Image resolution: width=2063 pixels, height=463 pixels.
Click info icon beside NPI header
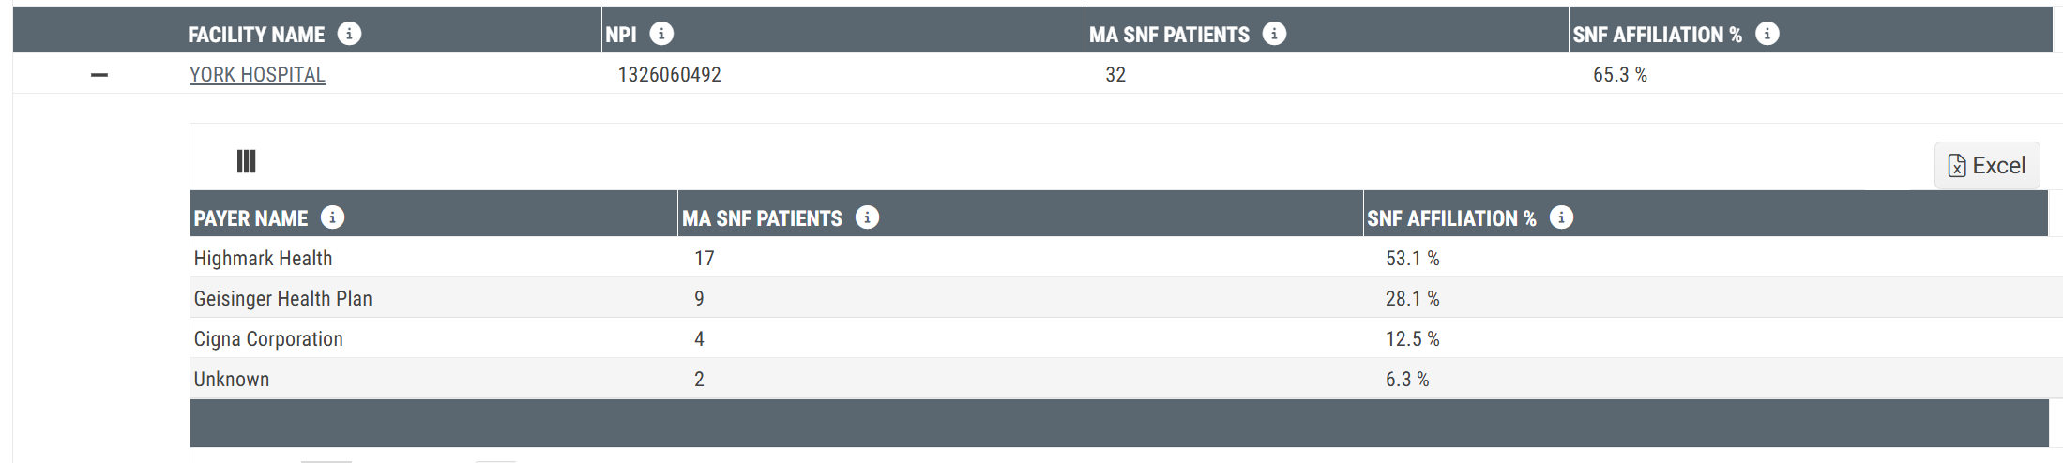[x=661, y=34]
